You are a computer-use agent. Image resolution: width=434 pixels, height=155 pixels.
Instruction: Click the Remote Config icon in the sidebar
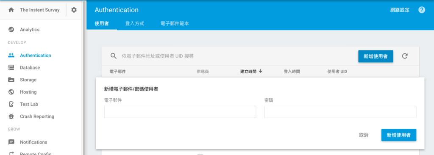pyautogui.click(x=11, y=153)
